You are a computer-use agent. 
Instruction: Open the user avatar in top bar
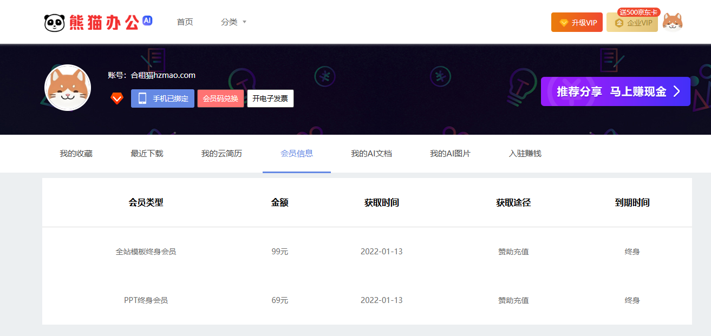coord(673,22)
